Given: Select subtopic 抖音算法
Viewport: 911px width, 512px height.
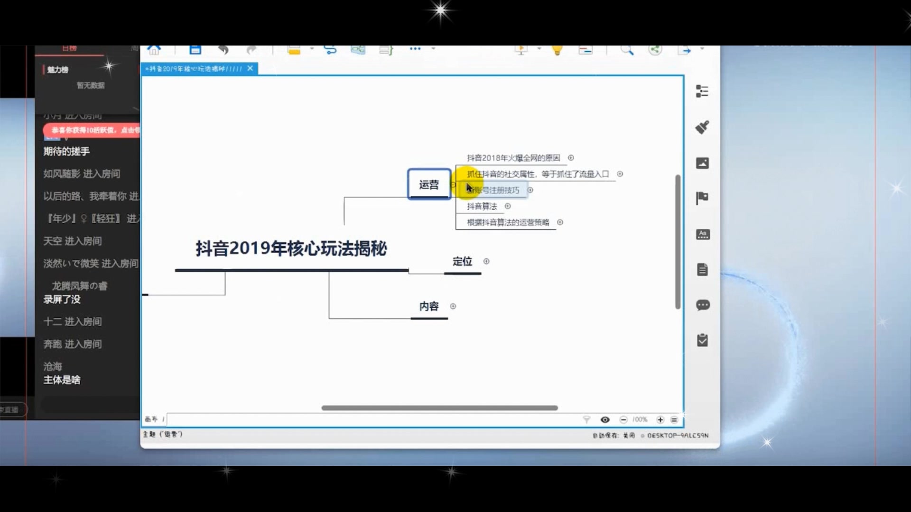Looking at the screenshot, I should [482, 206].
